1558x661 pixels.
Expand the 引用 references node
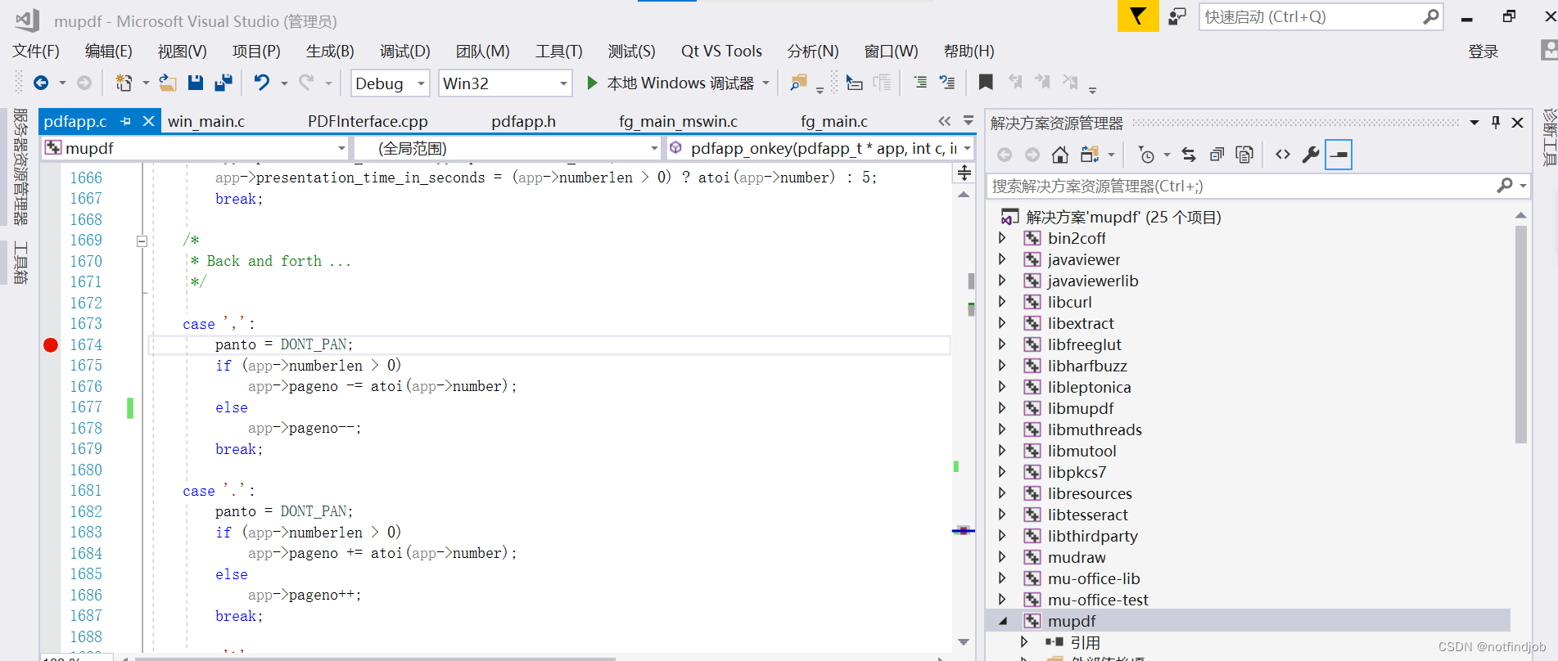point(1023,642)
